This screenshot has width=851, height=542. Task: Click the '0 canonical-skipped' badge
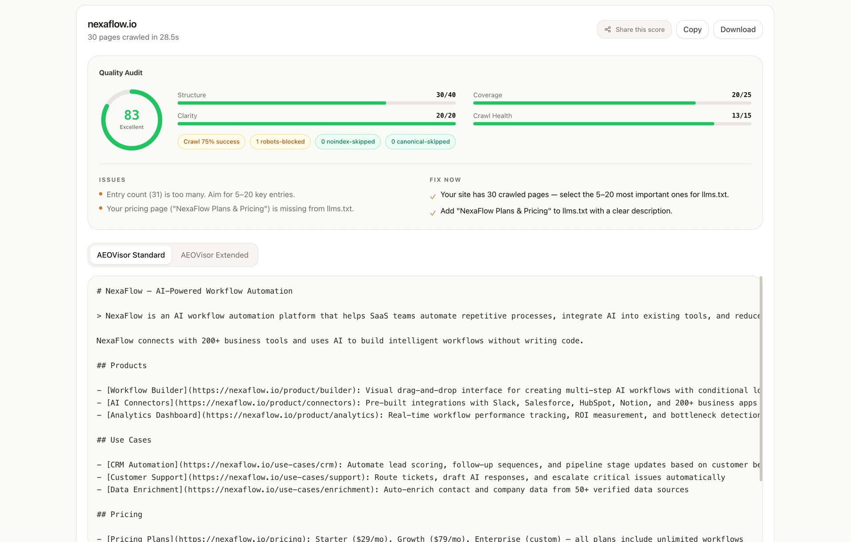click(420, 142)
